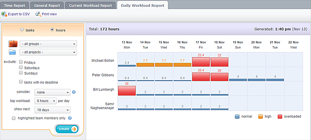Click the 17 Nov Fri column header

point(201,45)
